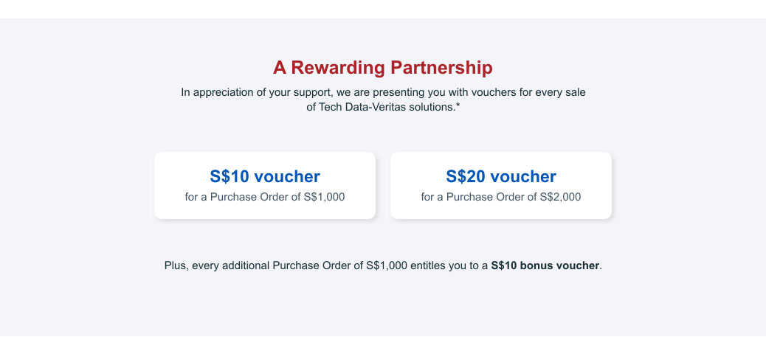Click the blue "S$10 voucher" title
Screen dimensions: 766x337
265,176
